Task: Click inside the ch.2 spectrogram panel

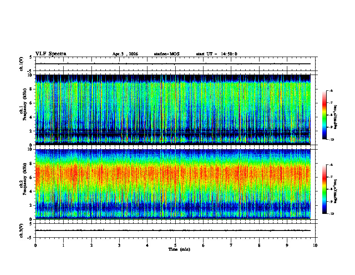Action: 173,184
